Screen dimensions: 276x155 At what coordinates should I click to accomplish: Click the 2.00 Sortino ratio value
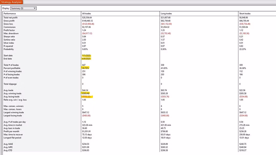[84, 40]
